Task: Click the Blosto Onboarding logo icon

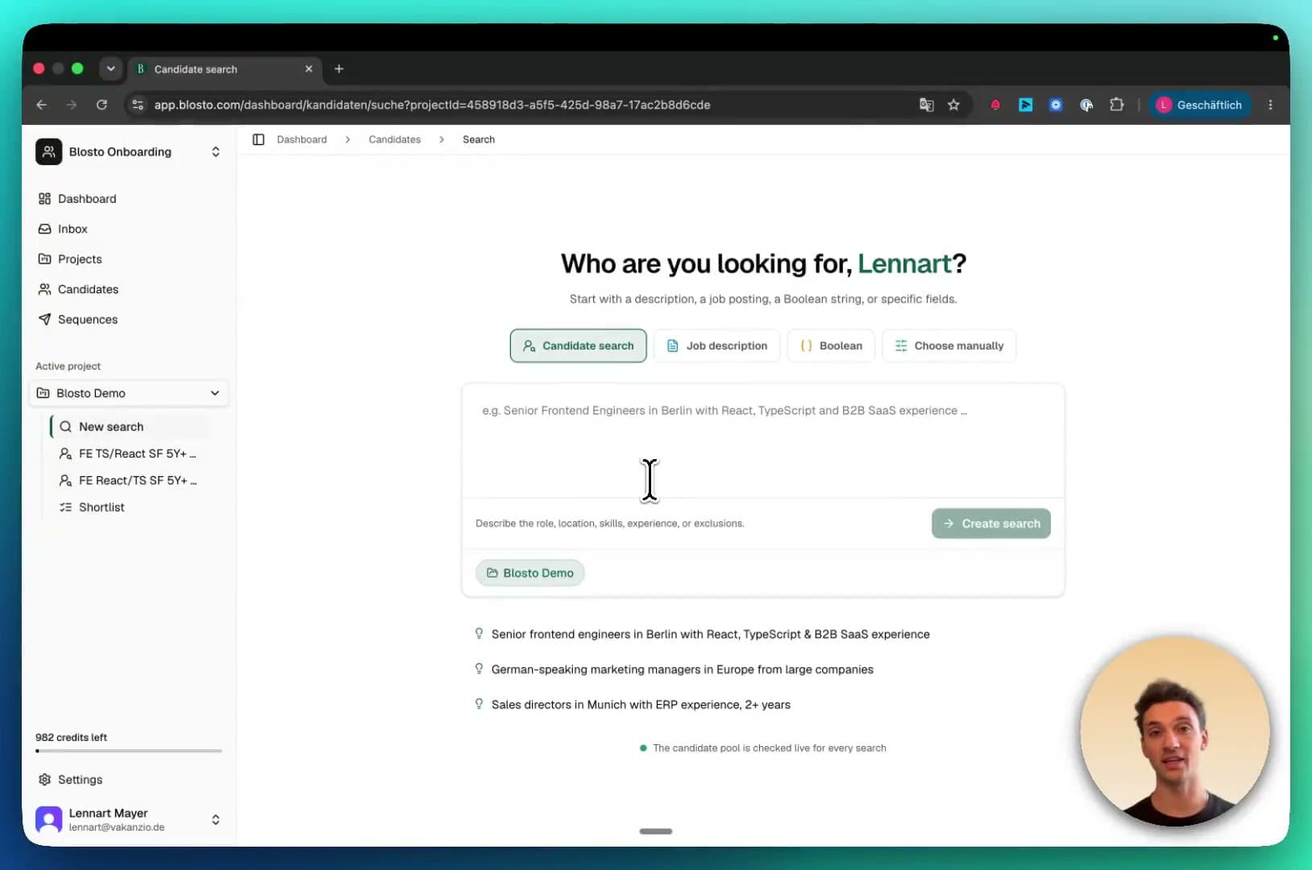Action: 48,151
